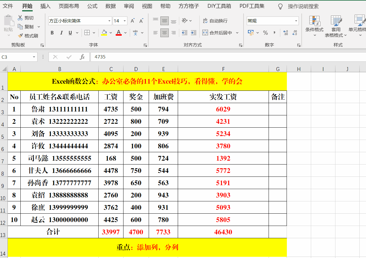
Task: Click the accounting number format icon
Action: [x=251, y=33]
